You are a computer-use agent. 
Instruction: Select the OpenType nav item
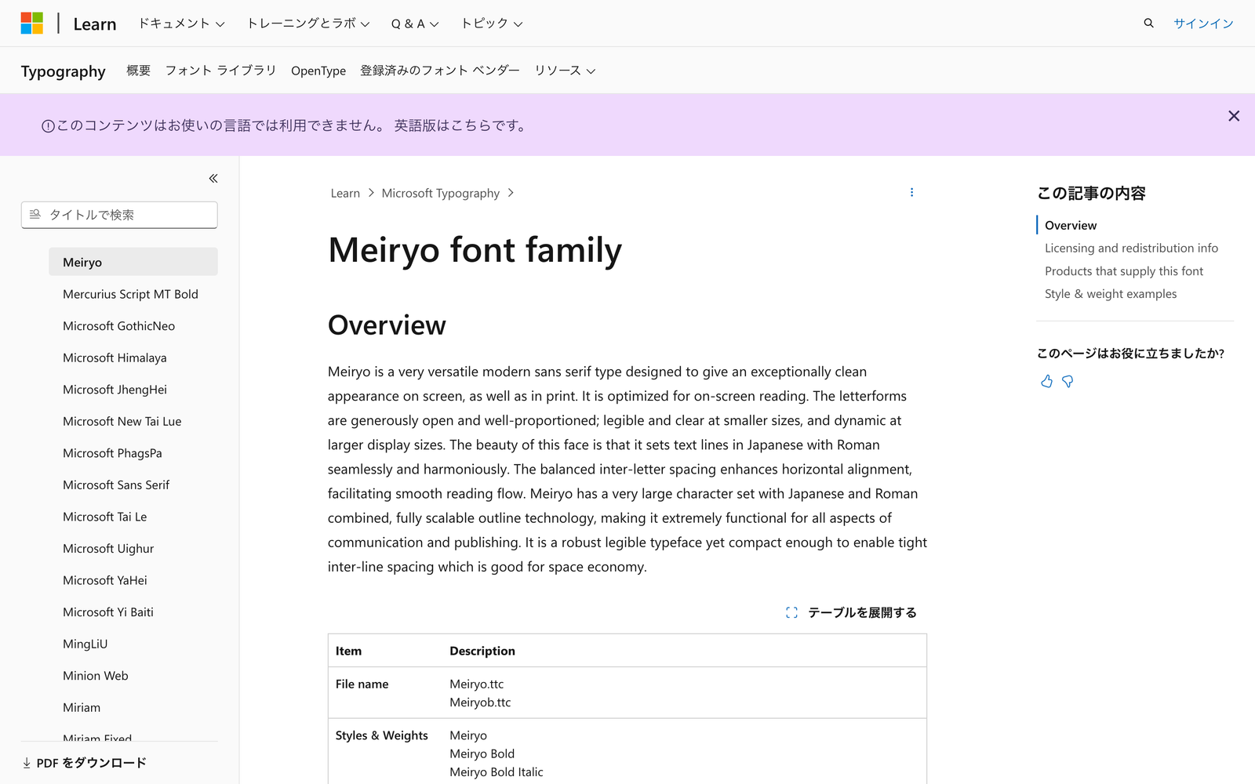coord(318,71)
